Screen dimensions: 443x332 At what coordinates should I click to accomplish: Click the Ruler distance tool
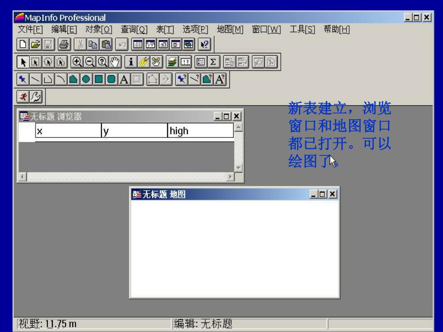point(185,62)
